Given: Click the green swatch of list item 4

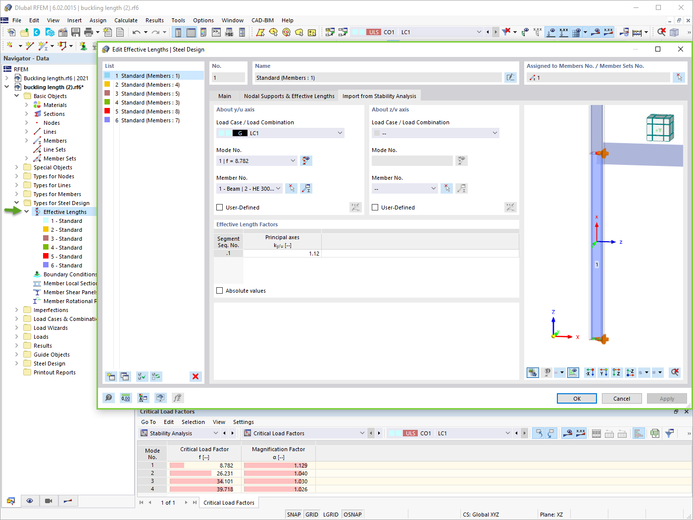Looking at the screenshot, I should 107,103.
